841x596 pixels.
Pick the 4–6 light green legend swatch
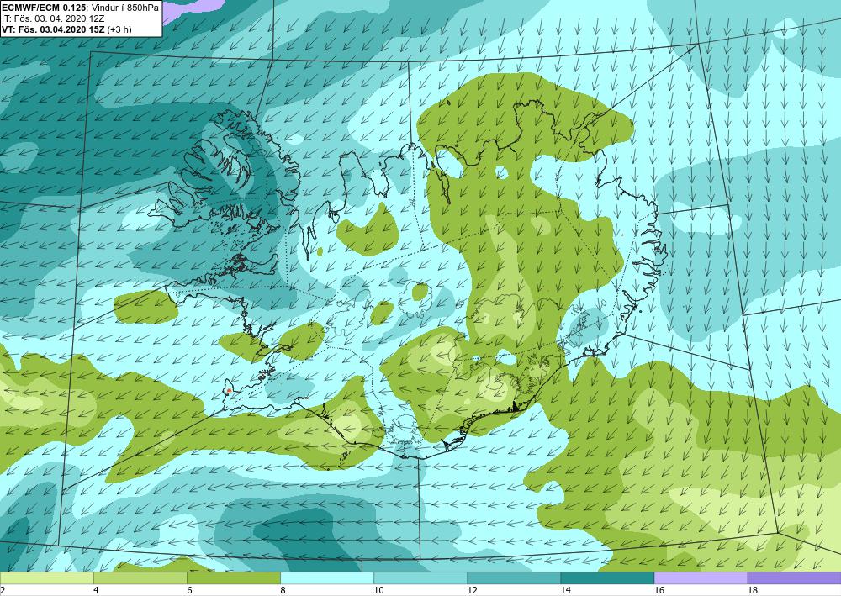pyautogui.click(x=140, y=578)
